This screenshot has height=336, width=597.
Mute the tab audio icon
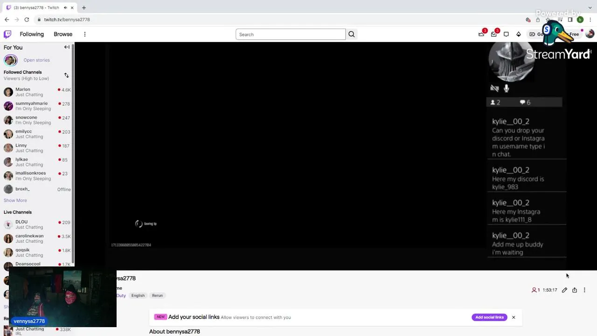pos(65,7)
